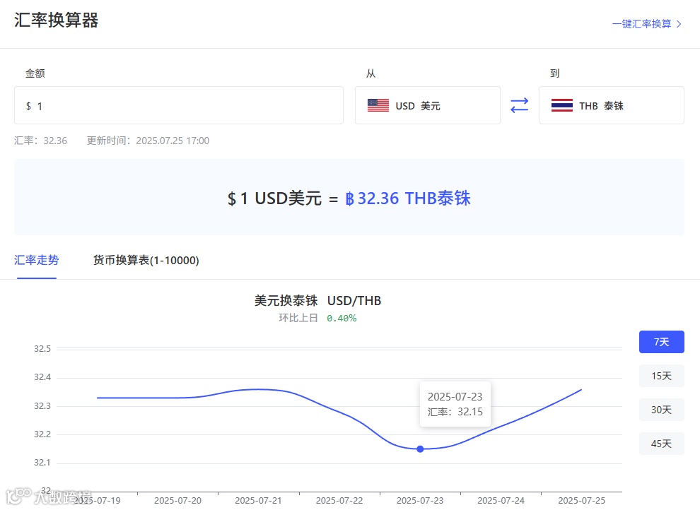Image resolution: width=700 pixels, height=510 pixels.
Task: Click the amount input field
Action: (179, 105)
